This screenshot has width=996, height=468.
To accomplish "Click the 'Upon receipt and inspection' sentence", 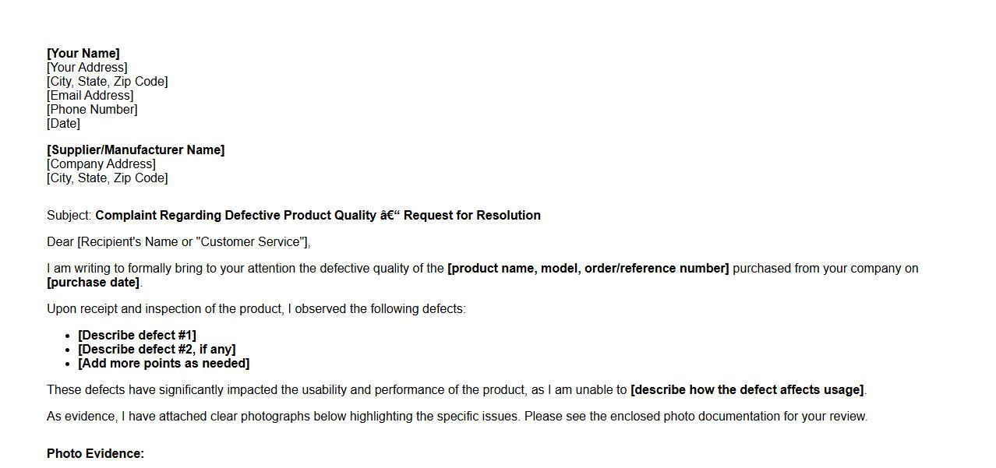I will tap(256, 308).
